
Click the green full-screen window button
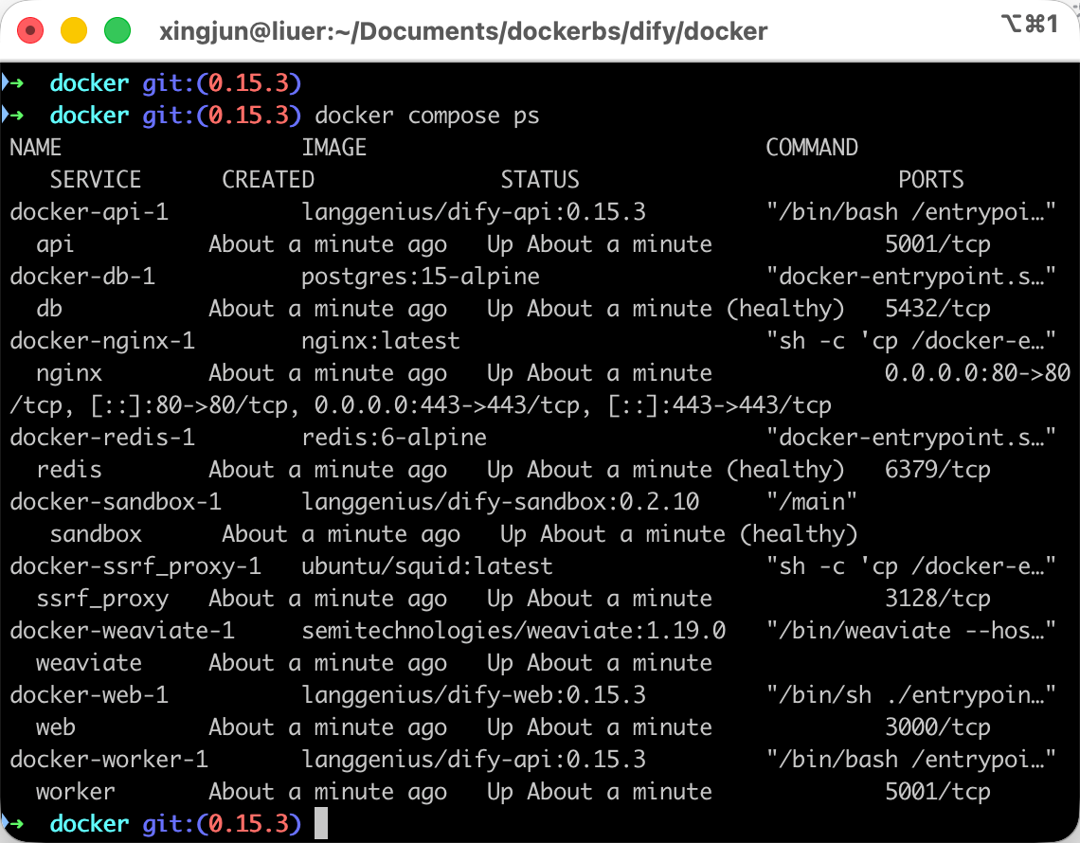pos(117,31)
